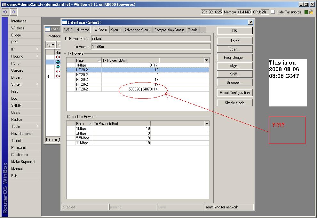Click the Snooper... button
The height and width of the screenshot is (218, 317).
(235, 82)
